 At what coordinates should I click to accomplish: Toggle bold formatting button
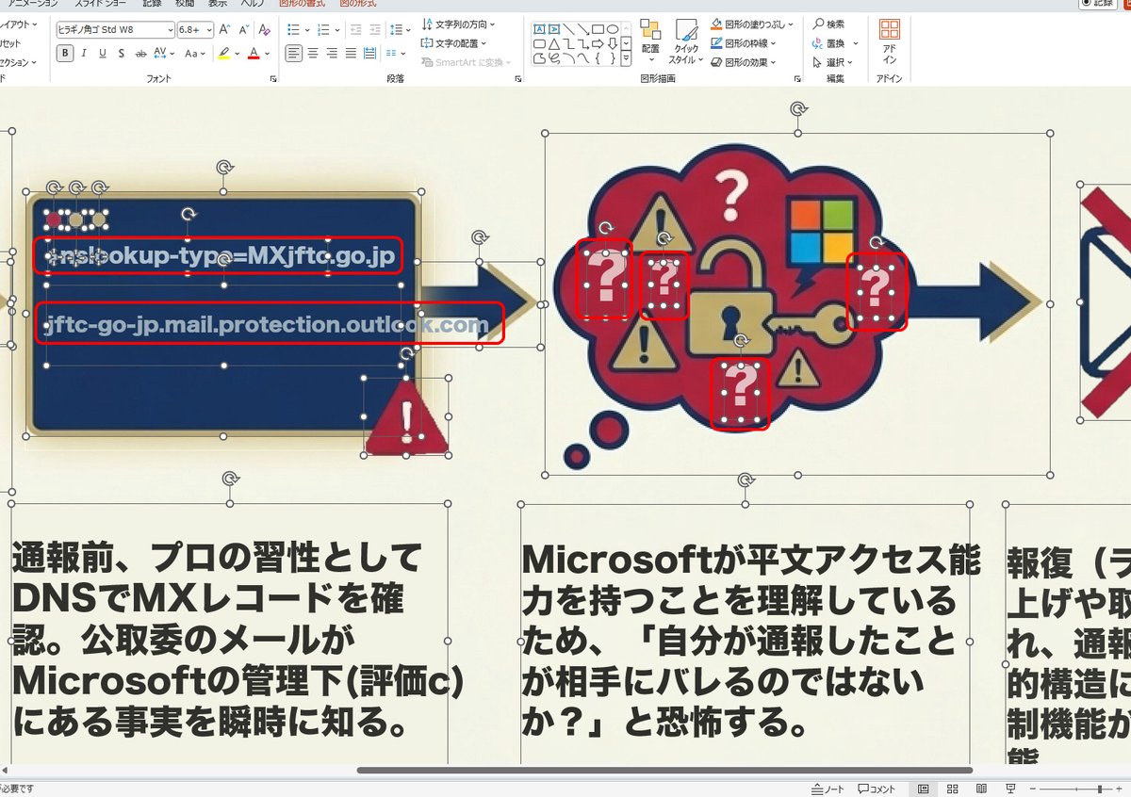(x=65, y=53)
